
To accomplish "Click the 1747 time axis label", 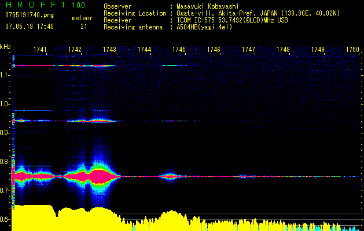I will (249, 49).
